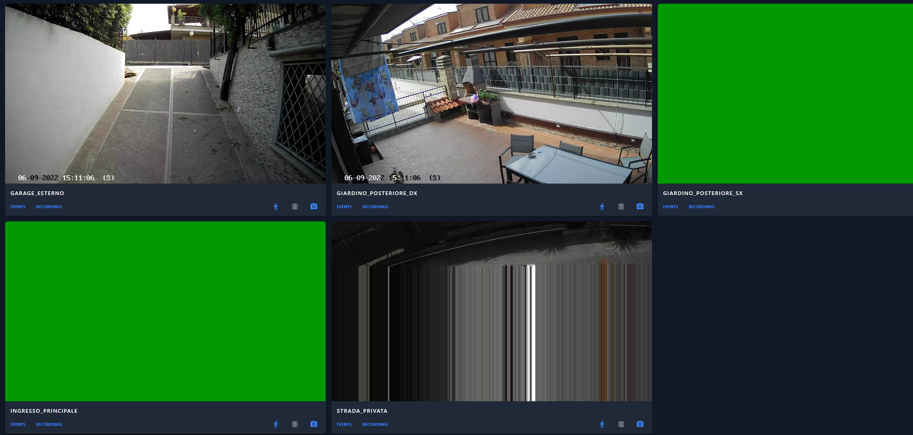The height and width of the screenshot is (435, 913).
Task: Toggle detection for GARAGE_ESTERNO camera
Action: 276,207
